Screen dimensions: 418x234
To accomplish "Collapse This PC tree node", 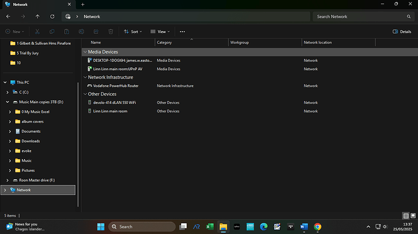I will coord(5,82).
